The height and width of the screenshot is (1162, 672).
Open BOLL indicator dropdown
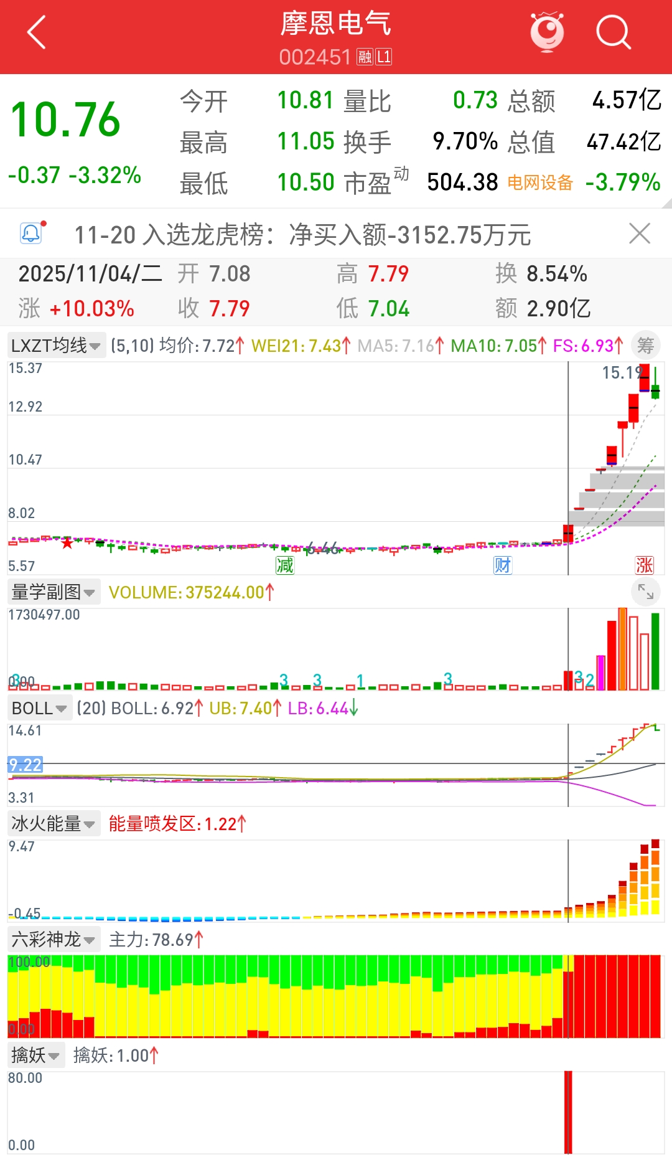click(x=40, y=708)
